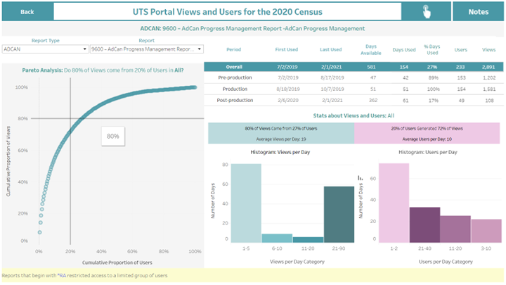Image resolution: width=506 pixels, height=285 pixels.
Task: Click the 1-2 bar in Users per Day histogram
Action: (394, 203)
